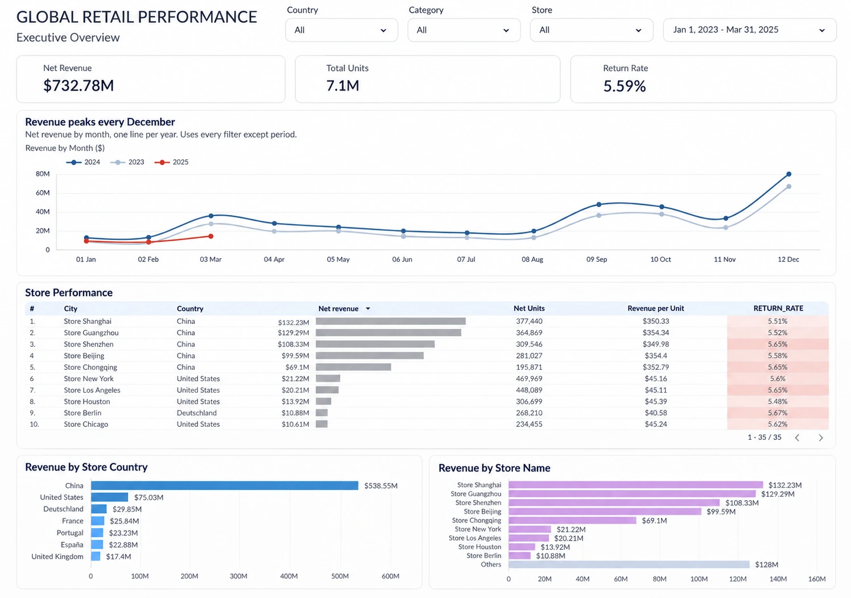Select Store Chongqing bar in Revenue by Store Name chart

tap(572, 520)
